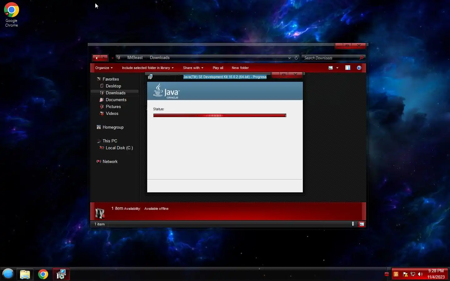Open the Organize dropdown menu
The width and height of the screenshot is (450, 281).
104,68
